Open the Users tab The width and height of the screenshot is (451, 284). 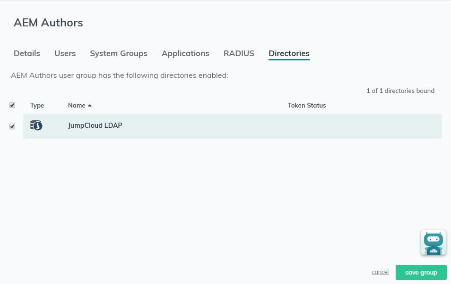[65, 53]
